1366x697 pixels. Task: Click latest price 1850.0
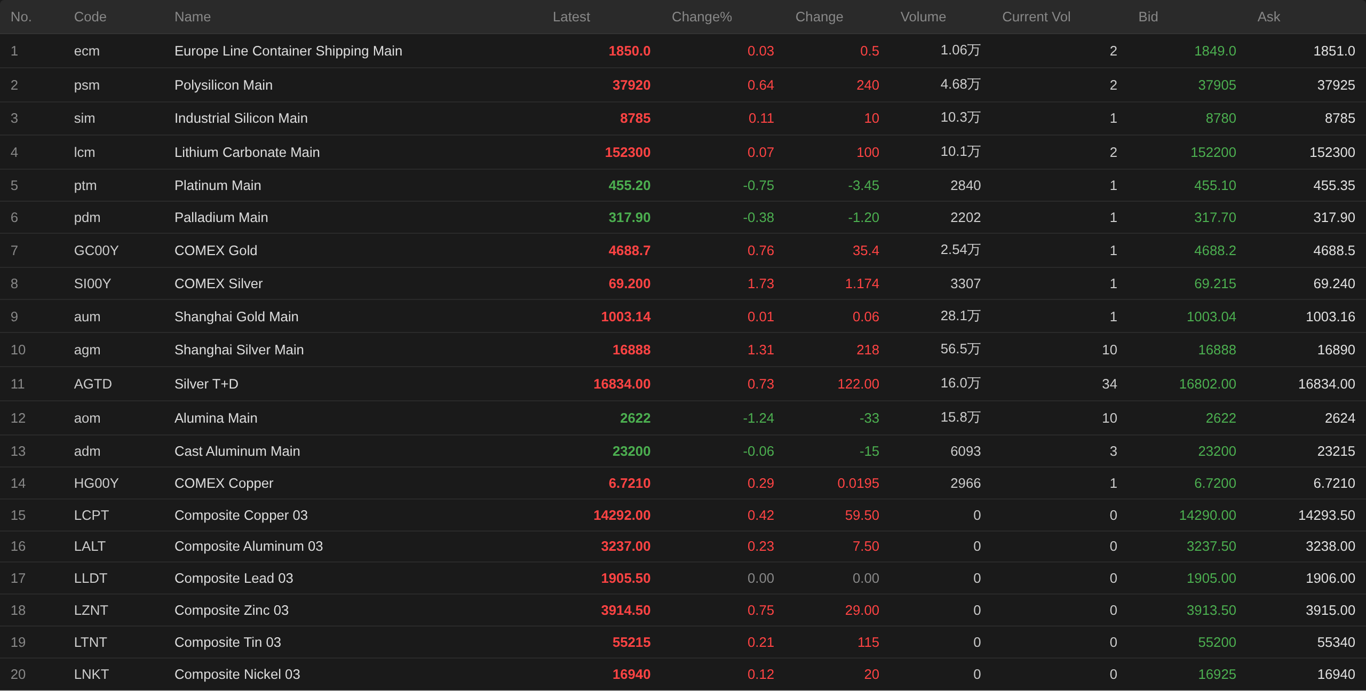pyautogui.click(x=630, y=51)
